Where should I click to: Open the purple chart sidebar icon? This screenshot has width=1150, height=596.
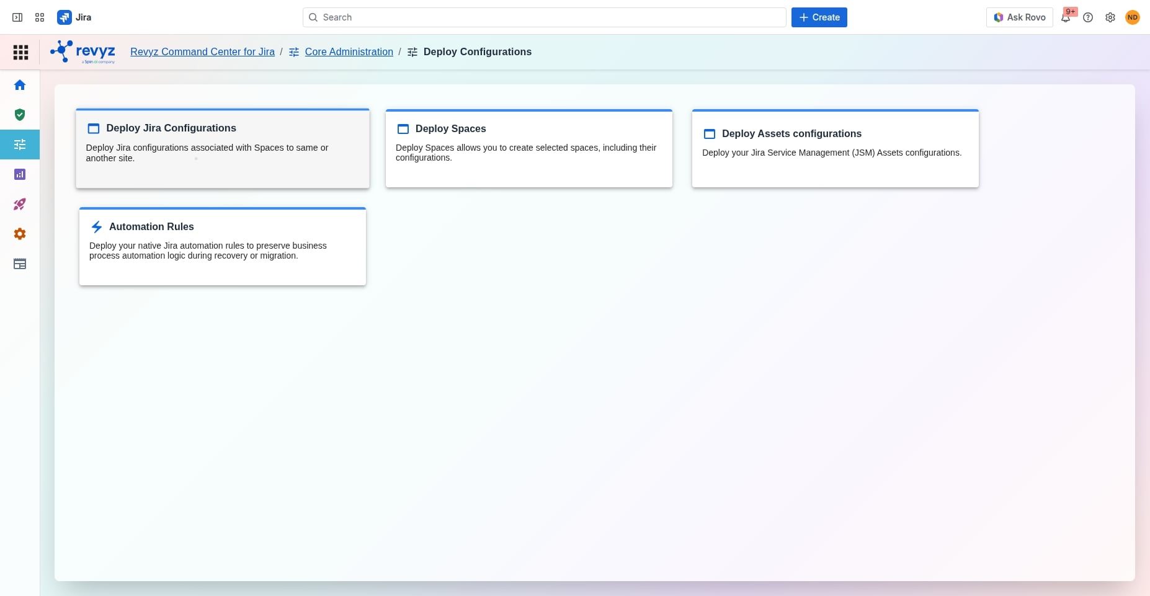[x=20, y=174]
